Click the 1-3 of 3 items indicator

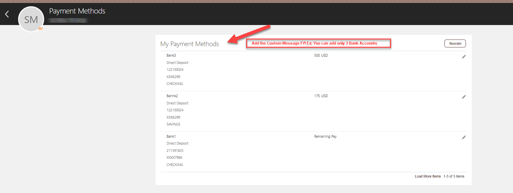[x=453, y=176]
